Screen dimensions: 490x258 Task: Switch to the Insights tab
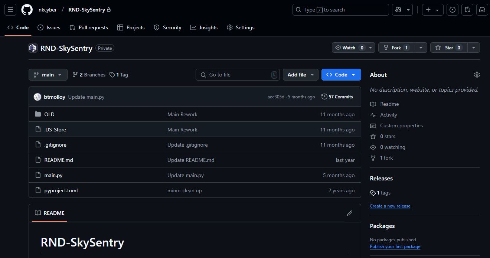point(204,27)
